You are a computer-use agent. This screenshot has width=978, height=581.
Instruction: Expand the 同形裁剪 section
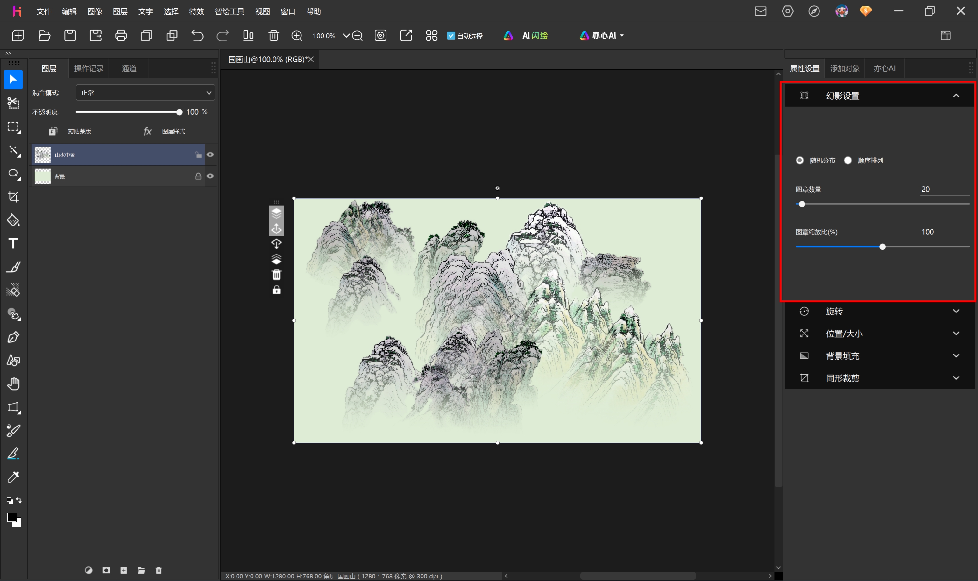[956, 378]
